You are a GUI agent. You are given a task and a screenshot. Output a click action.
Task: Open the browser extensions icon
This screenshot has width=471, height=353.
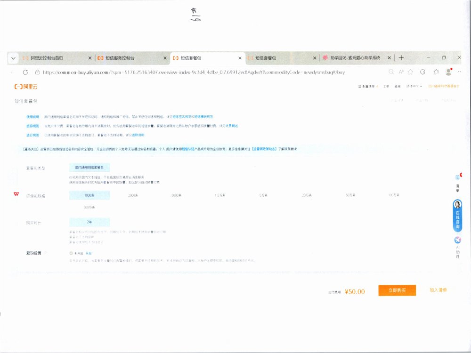[422, 72]
